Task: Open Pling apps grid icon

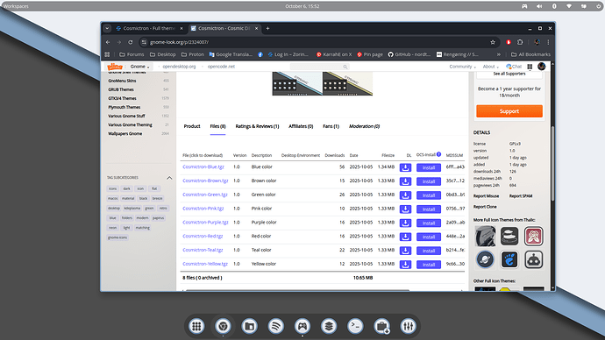Action: click(x=530, y=67)
